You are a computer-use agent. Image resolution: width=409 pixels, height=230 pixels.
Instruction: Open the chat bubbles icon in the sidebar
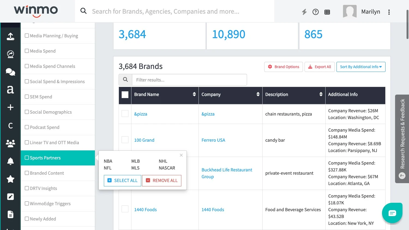click(x=10, y=72)
